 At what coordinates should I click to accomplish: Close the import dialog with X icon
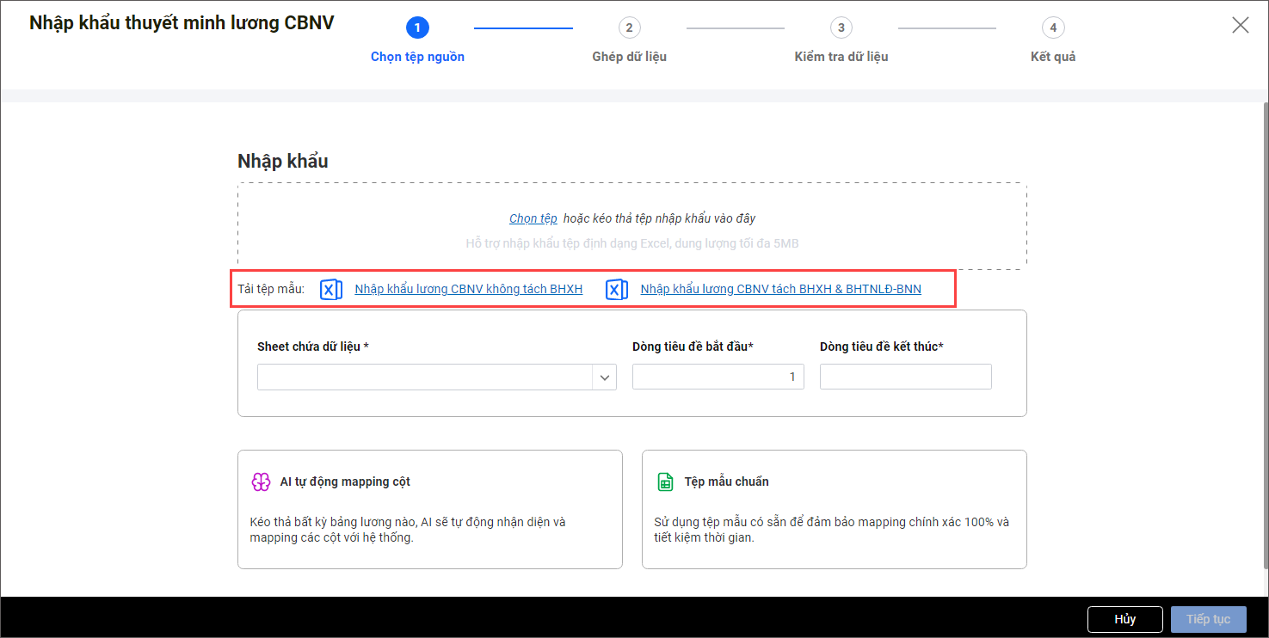pos(1240,25)
